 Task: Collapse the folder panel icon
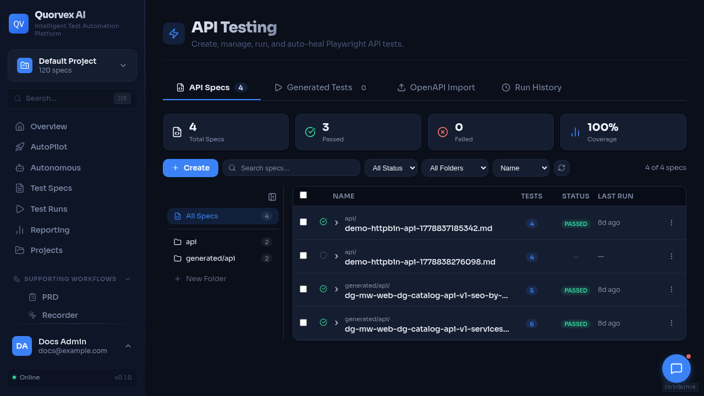pyautogui.click(x=272, y=197)
